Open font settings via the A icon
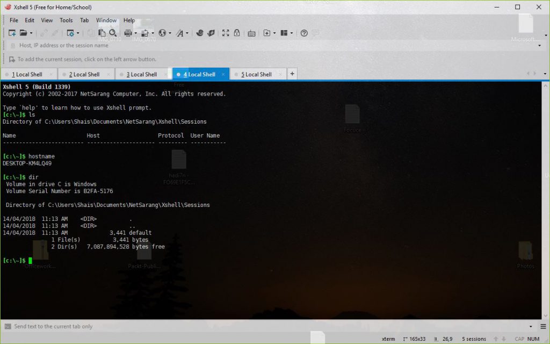Image resolution: width=550 pixels, height=344 pixels. pos(180,33)
